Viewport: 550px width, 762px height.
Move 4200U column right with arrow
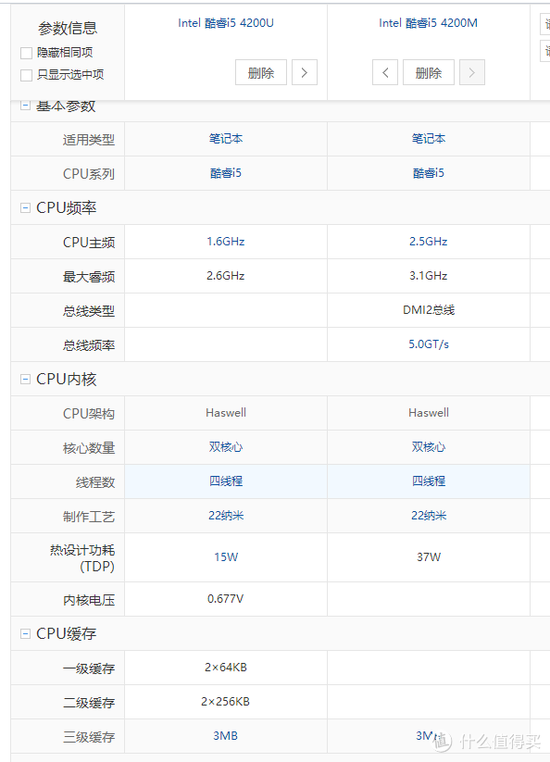pyautogui.click(x=305, y=72)
